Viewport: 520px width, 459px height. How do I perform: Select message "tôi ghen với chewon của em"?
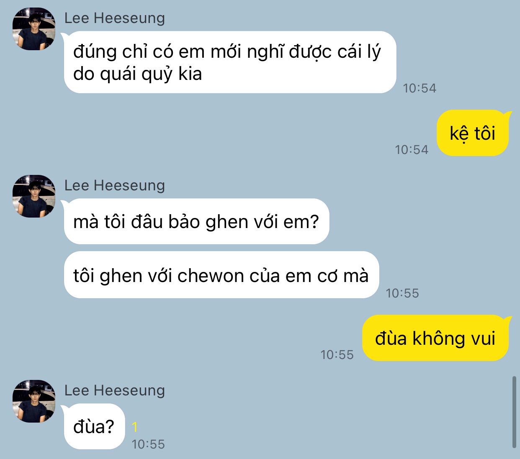(x=221, y=275)
